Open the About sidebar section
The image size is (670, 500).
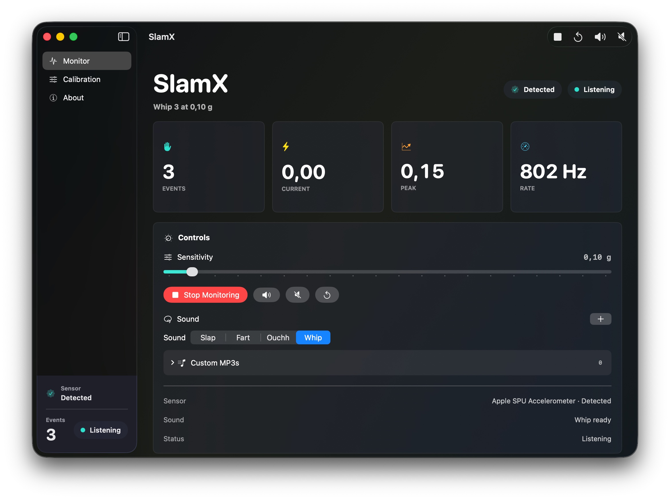tap(87, 98)
